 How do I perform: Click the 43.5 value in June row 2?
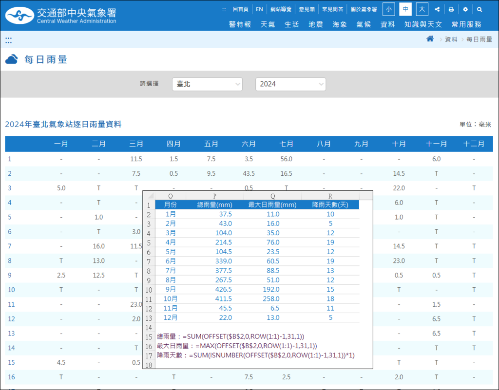click(249, 173)
